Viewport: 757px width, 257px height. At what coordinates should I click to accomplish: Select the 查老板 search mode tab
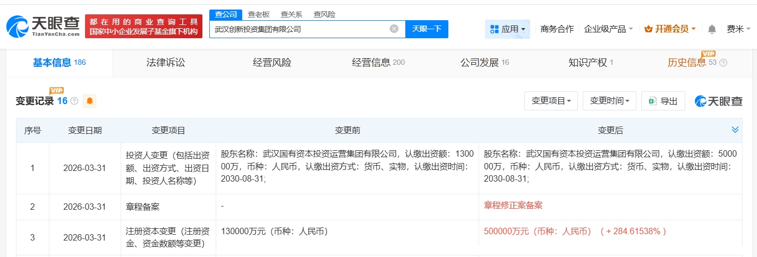coord(259,14)
